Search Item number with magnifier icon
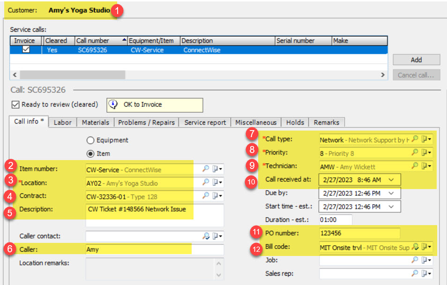The width and height of the screenshot is (447, 285). pos(206,168)
